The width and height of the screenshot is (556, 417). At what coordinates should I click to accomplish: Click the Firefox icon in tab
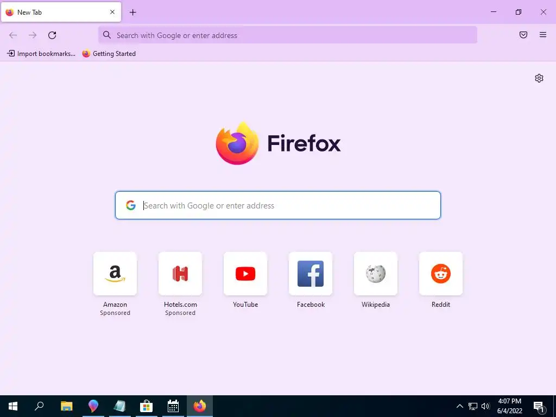coord(10,12)
